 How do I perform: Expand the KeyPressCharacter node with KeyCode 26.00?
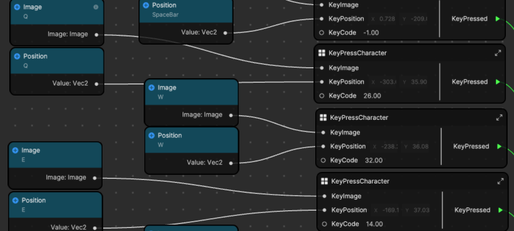(498, 53)
